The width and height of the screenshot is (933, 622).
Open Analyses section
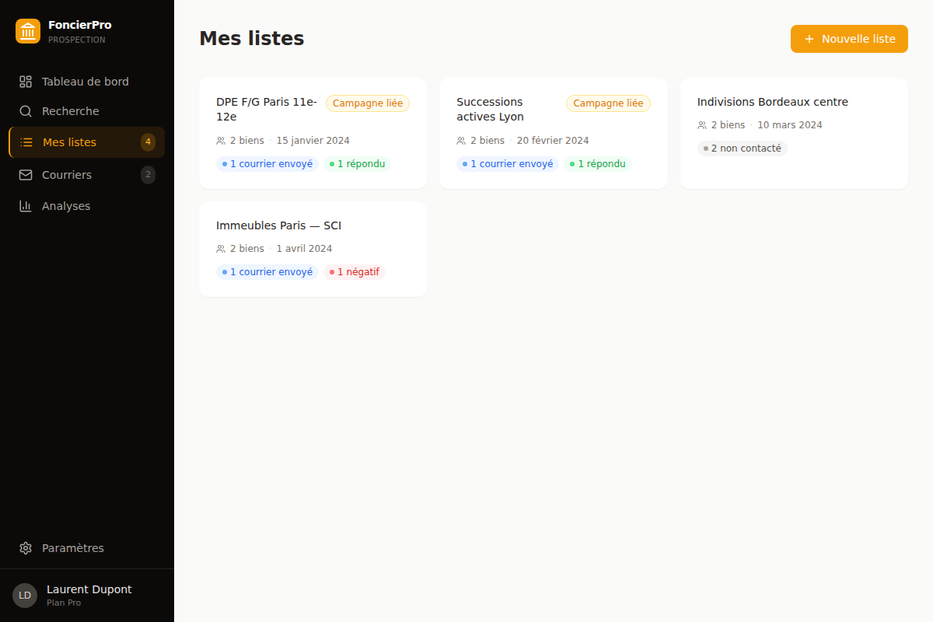click(x=87, y=206)
